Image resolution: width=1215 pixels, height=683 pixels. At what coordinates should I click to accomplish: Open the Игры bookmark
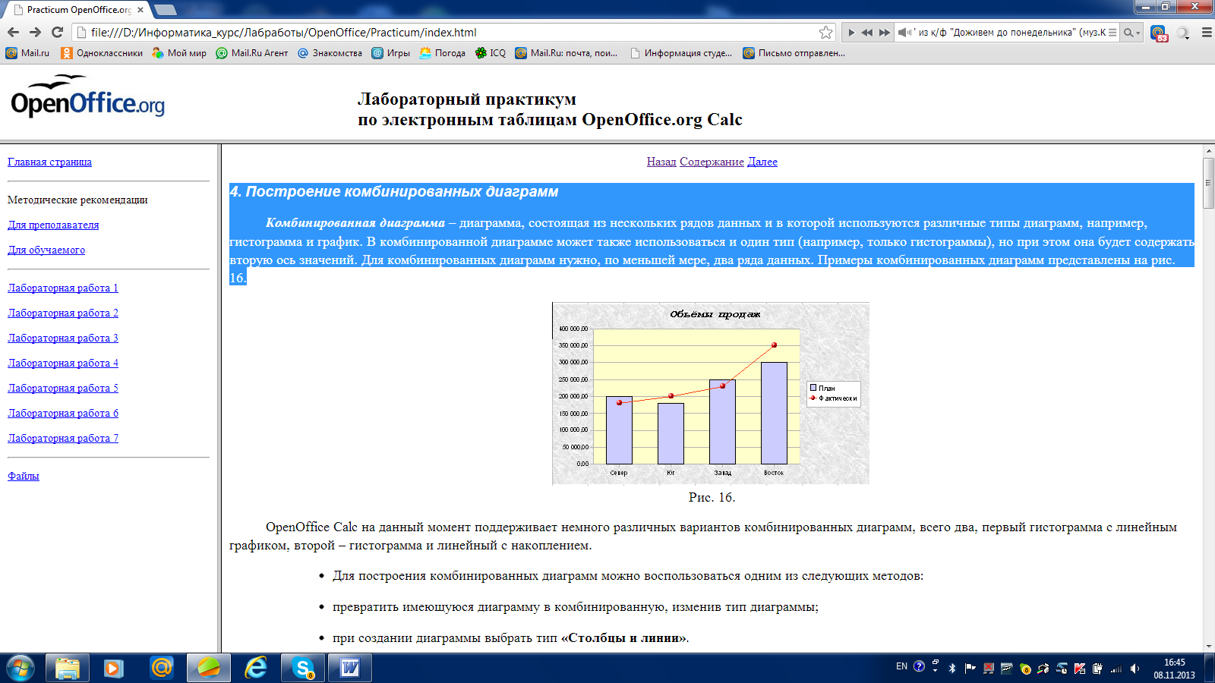point(390,53)
